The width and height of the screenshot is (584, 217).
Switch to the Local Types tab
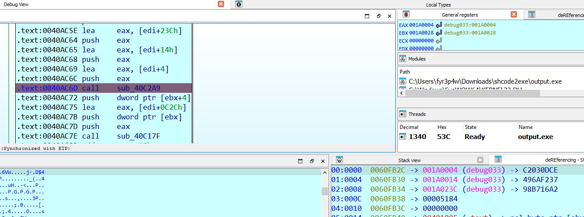(438, 5)
